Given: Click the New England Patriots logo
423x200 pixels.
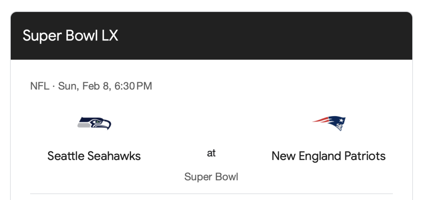Looking at the screenshot, I should coord(329,123).
